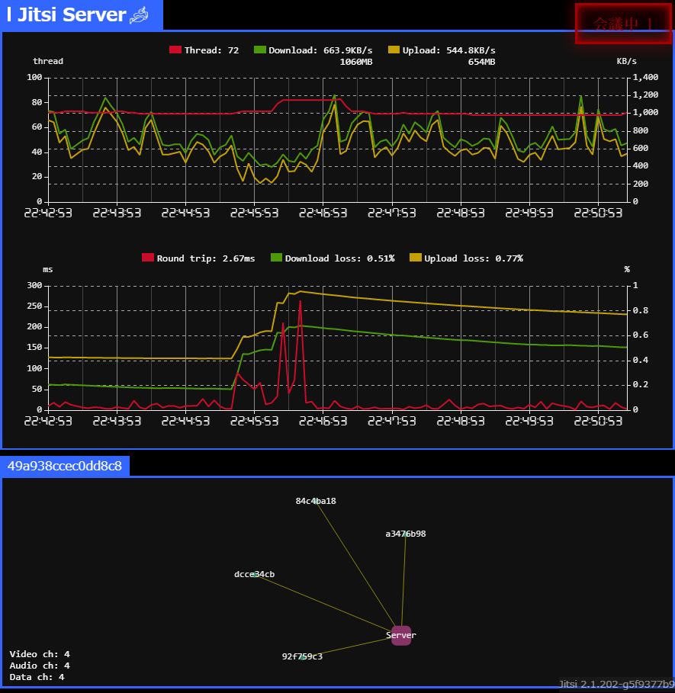The image size is (675, 693).
Task: Toggle the red Round trip legend swatch
Action: point(148,258)
